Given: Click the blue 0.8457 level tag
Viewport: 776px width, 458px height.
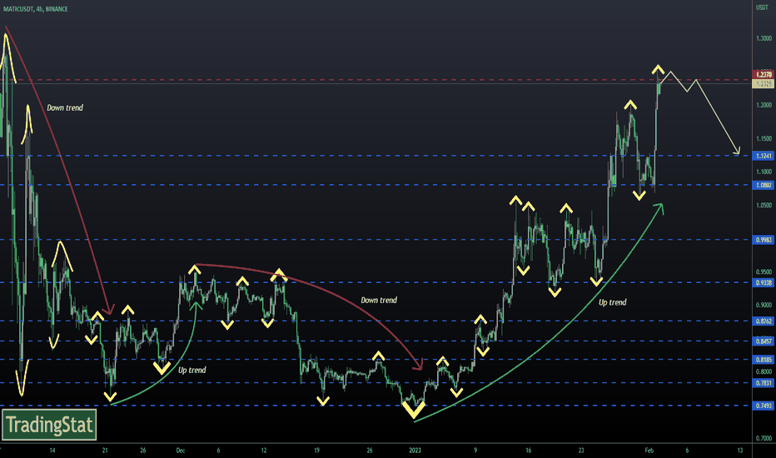Looking at the screenshot, I should click(x=763, y=341).
